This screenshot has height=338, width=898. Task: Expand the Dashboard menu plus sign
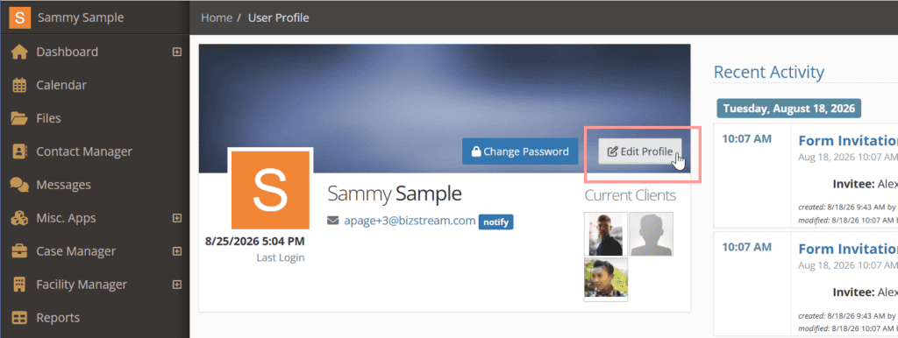[177, 52]
